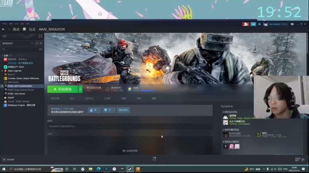Viewport: 309px width, 173px height.
Task: Open the dropdown arrow beside 开始游戏
Action: point(80,89)
